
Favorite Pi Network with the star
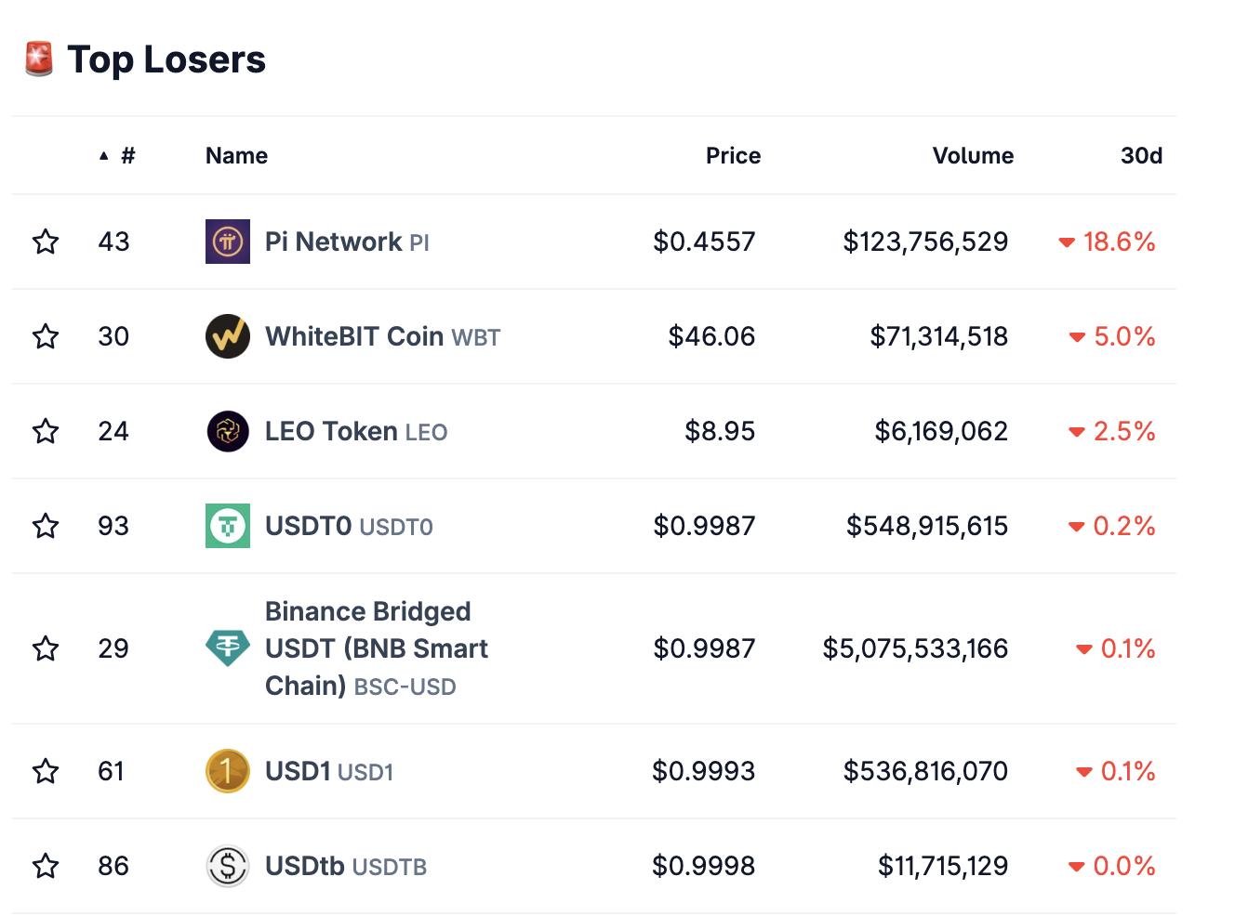[46, 242]
